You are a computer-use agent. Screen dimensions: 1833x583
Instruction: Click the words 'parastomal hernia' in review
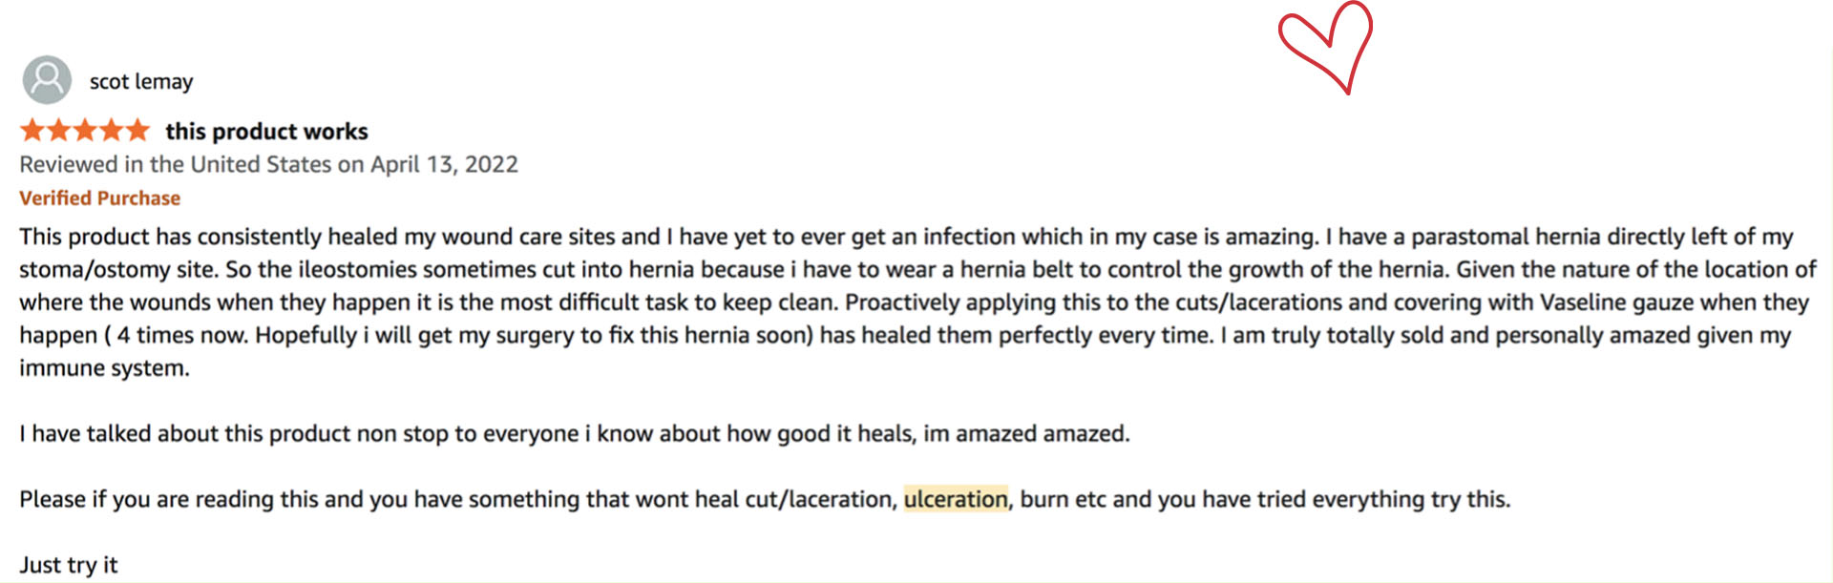(1505, 237)
